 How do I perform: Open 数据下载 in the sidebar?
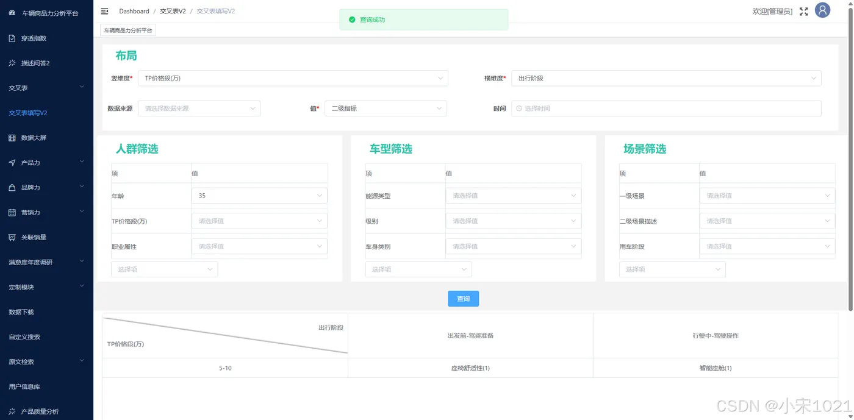pyautogui.click(x=46, y=312)
